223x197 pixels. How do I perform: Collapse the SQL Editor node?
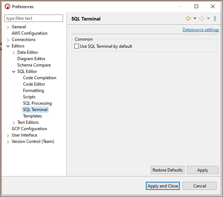[14, 71]
